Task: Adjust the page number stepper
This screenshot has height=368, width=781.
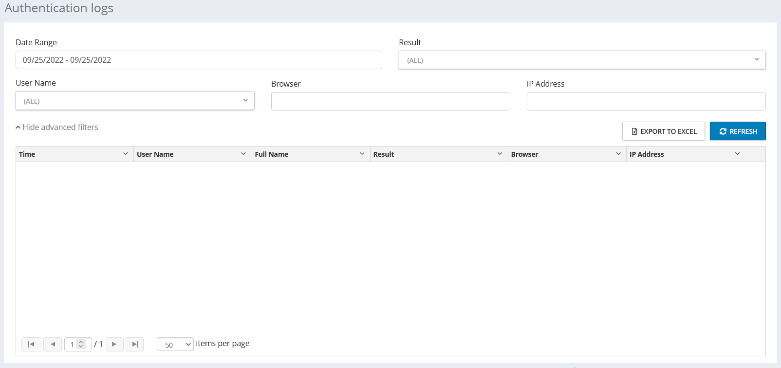Action: point(81,344)
